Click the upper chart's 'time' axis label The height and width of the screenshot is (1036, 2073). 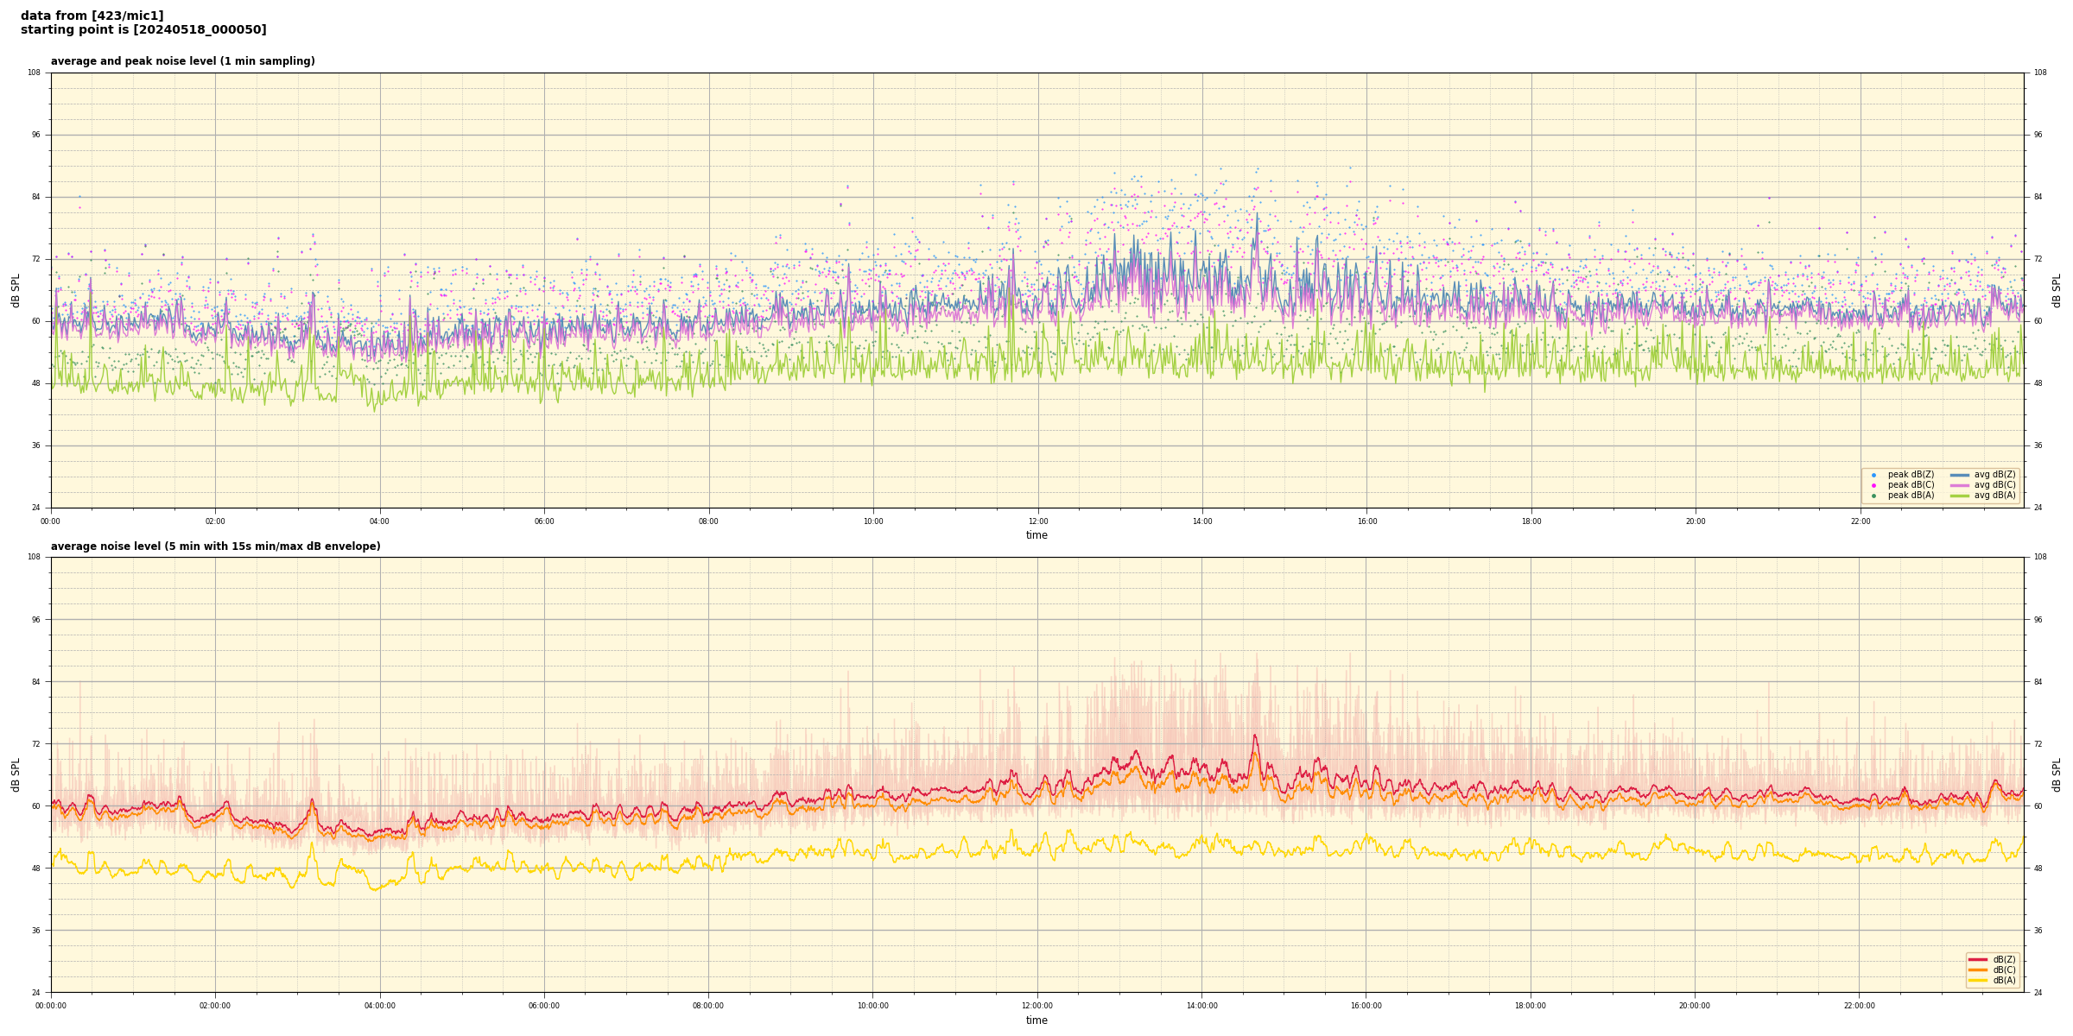(1036, 535)
